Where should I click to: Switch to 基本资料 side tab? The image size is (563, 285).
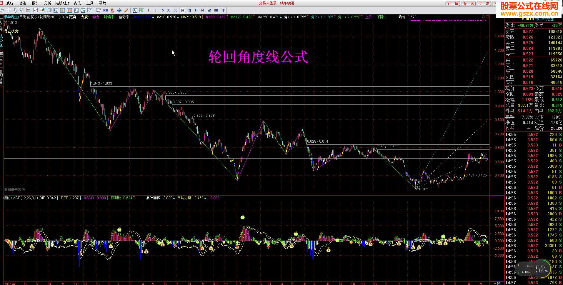[1, 59]
